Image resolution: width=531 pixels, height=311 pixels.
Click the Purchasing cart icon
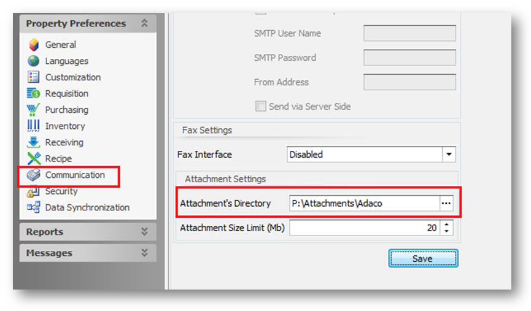pos(34,110)
